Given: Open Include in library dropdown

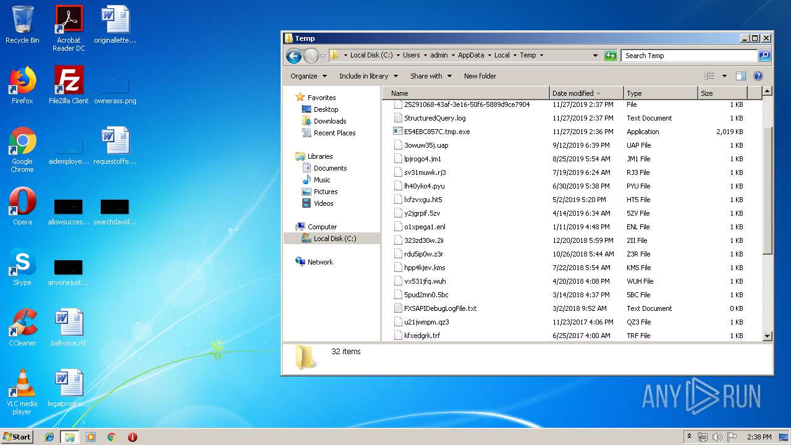Looking at the screenshot, I should [368, 76].
